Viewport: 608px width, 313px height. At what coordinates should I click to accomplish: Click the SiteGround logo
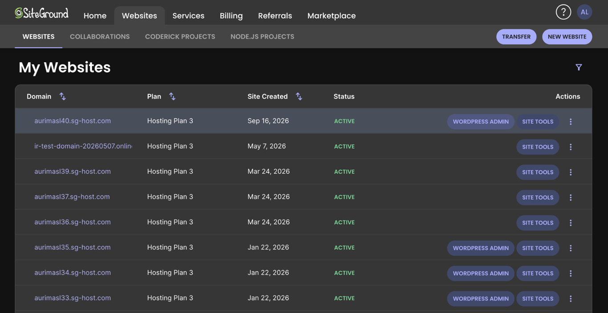coord(41,13)
